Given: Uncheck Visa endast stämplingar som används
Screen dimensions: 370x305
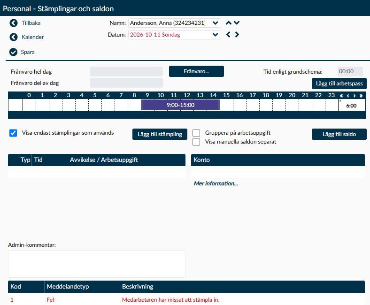Looking at the screenshot, I should tap(13, 133).
